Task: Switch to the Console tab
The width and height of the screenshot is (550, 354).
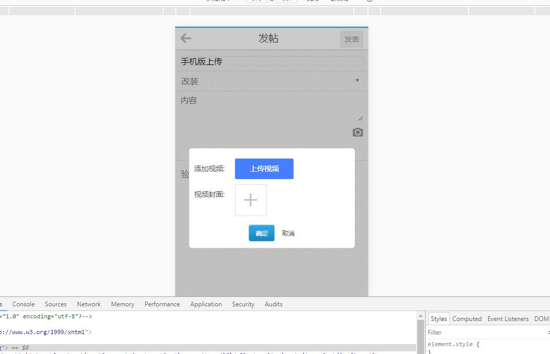Action: [x=24, y=304]
